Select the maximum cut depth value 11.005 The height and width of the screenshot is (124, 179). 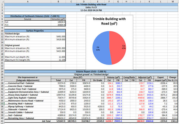(58, 57)
